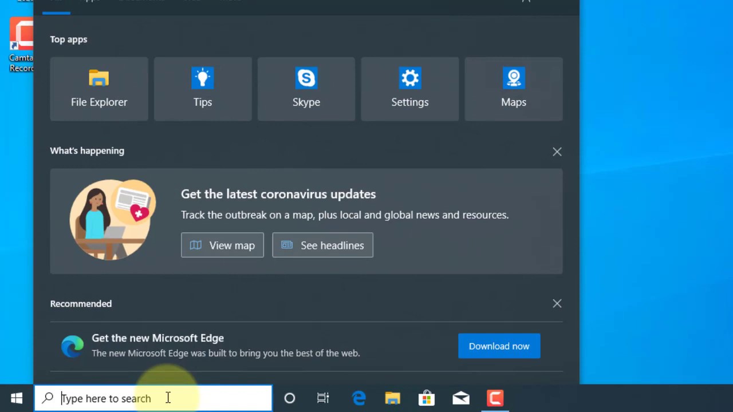Open File Explorer from Top apps
The height and width of the screenshot is (412, 733).
[x=99, y=89]
